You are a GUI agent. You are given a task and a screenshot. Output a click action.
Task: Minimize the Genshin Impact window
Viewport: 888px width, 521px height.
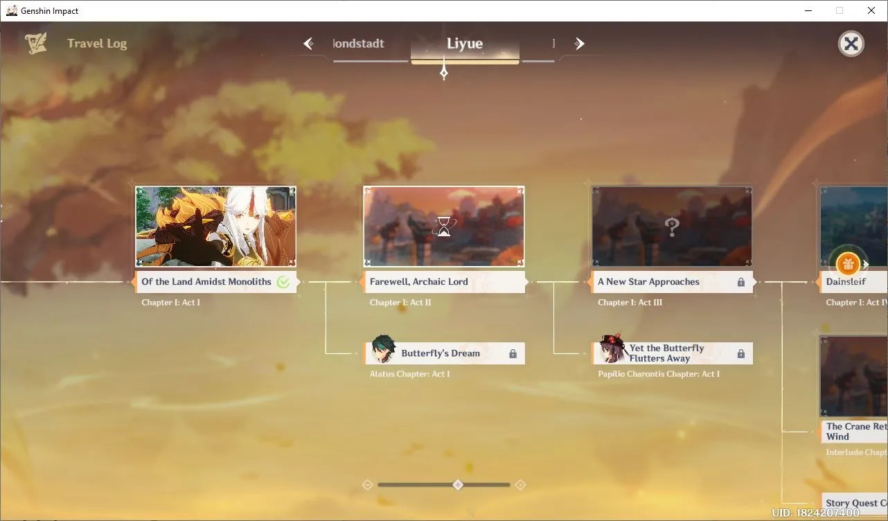point(808,10)
